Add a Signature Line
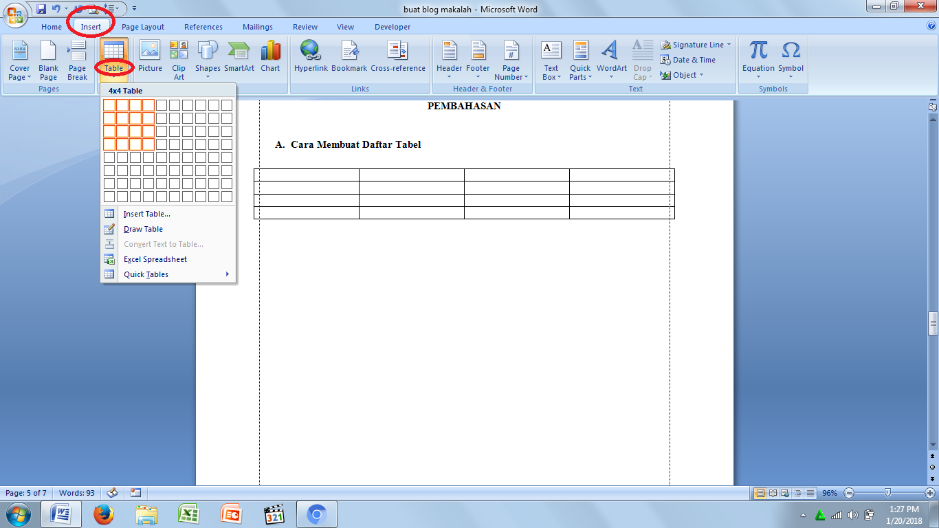 coord(696,43)
